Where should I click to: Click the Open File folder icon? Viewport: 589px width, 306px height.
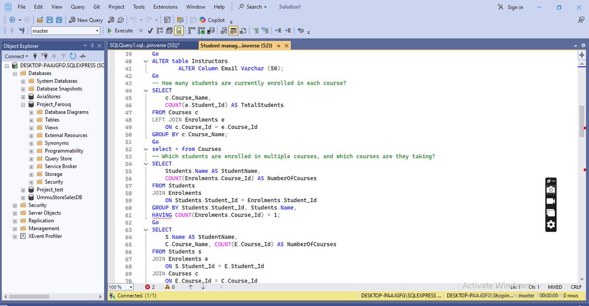click(x=40, y=20)
